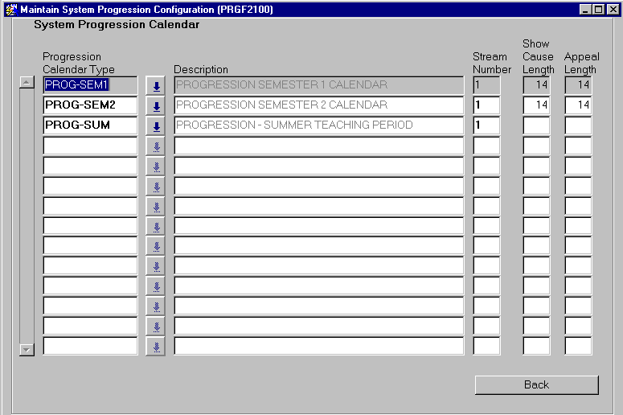Click the Progression Semester 2 Calendar description
Viewport: 623px width, 415px height.
click(318, 105)
